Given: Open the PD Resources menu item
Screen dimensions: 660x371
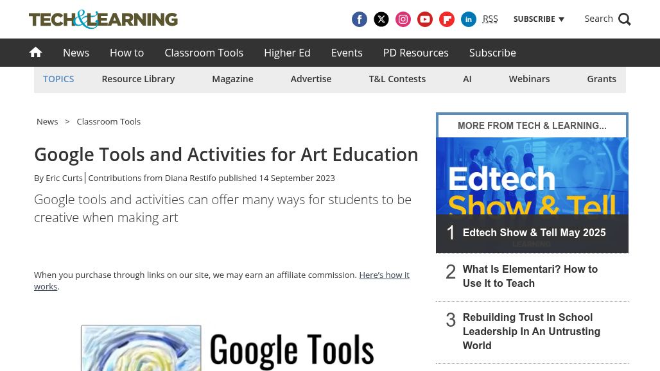Looking at the screenshot, I should tap(416, 53).
